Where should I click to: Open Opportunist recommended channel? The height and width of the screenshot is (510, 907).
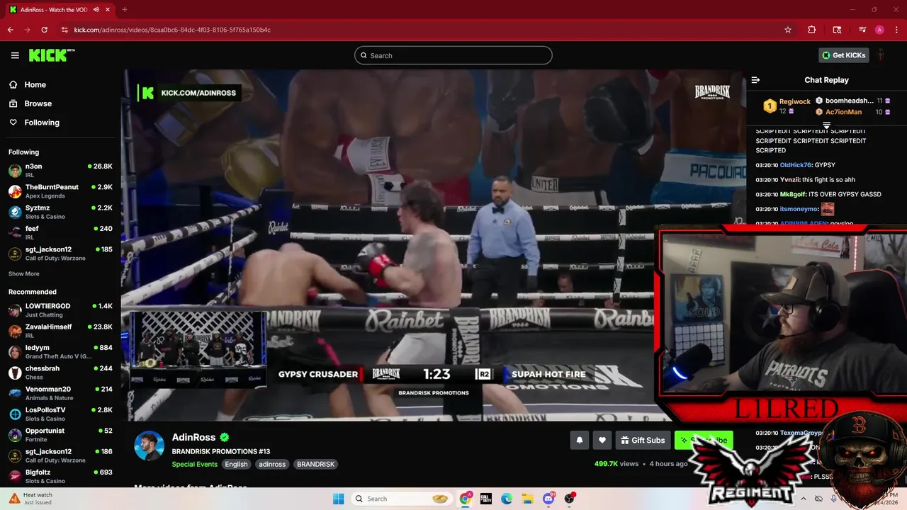click(x=60, y=435)
